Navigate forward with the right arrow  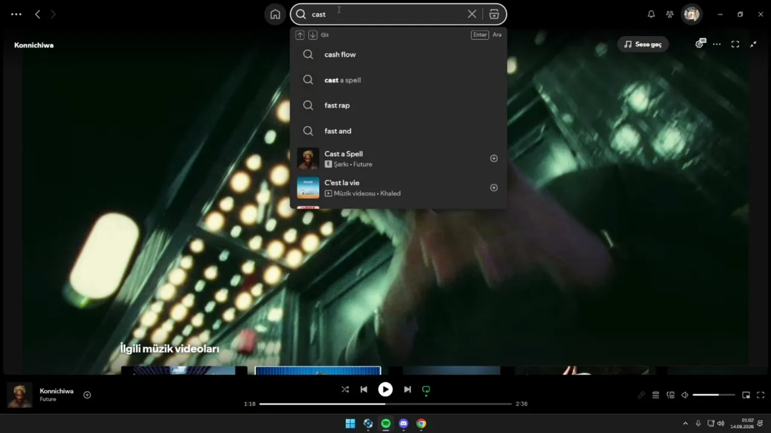[53, 14]
